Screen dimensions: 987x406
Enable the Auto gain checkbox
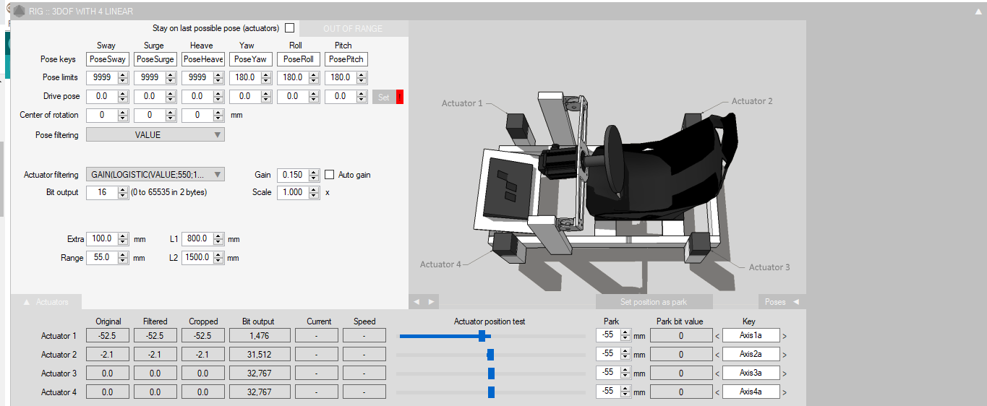[329, 175]
